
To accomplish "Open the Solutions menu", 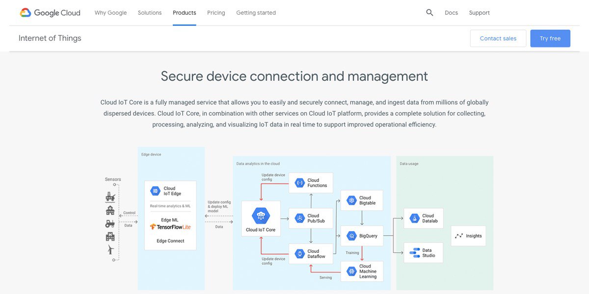I will click(x=150, y=13).
